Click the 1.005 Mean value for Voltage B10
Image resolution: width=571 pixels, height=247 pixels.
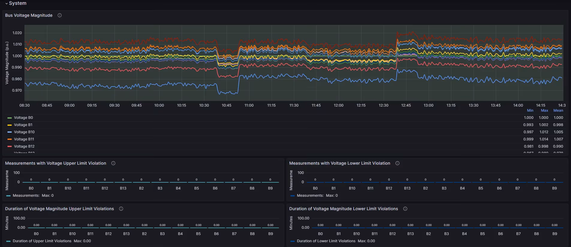(558, 132)
